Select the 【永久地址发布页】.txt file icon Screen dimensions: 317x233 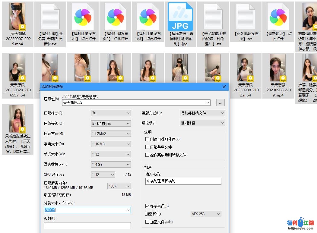coord(246,17)
